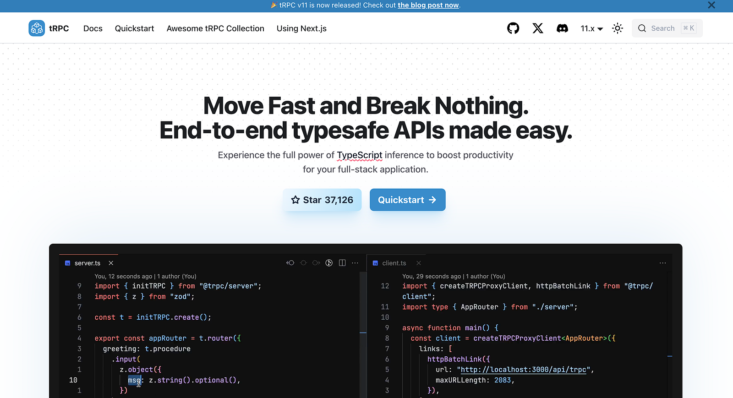This screenshot has width=733, height=398.
Task: Click the split editor icon
Action: coord(342,263)
